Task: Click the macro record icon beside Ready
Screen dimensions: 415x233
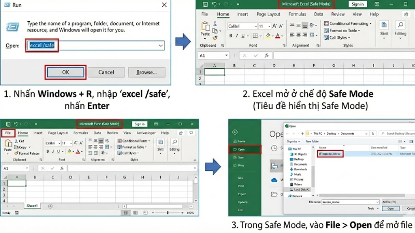Action: tap(17, 213)
